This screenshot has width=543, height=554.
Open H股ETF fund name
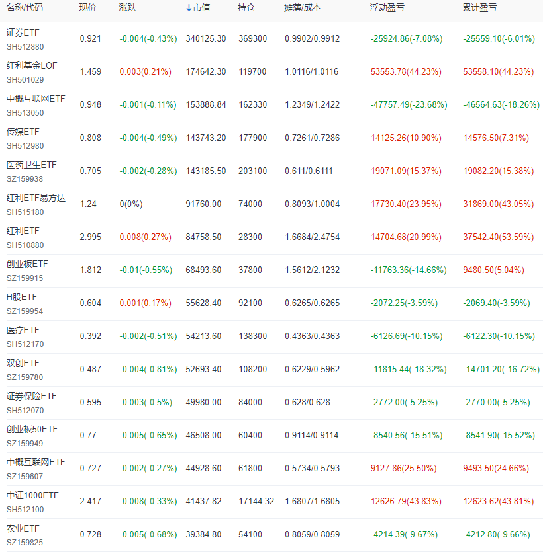click(22, 297)
